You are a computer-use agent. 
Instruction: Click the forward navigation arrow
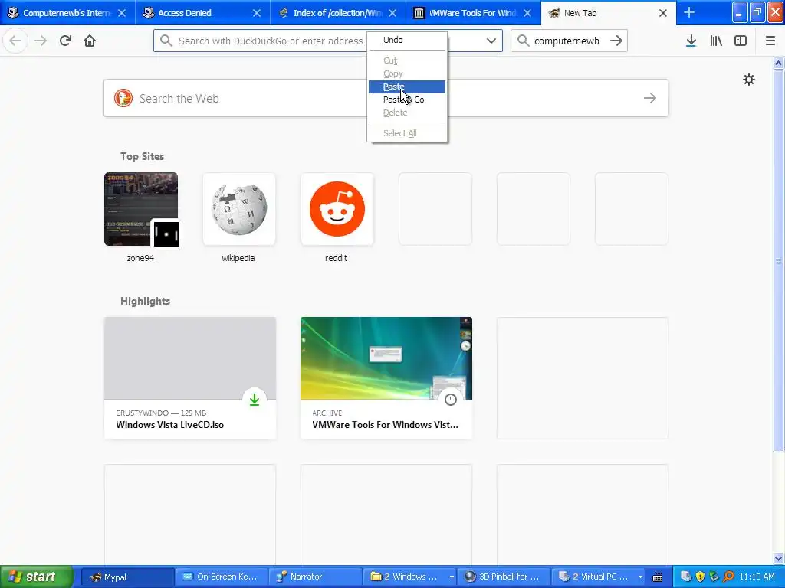coord(41,41)
